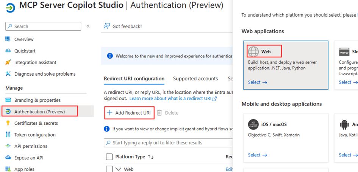Check the Web row checkbox

109,169
